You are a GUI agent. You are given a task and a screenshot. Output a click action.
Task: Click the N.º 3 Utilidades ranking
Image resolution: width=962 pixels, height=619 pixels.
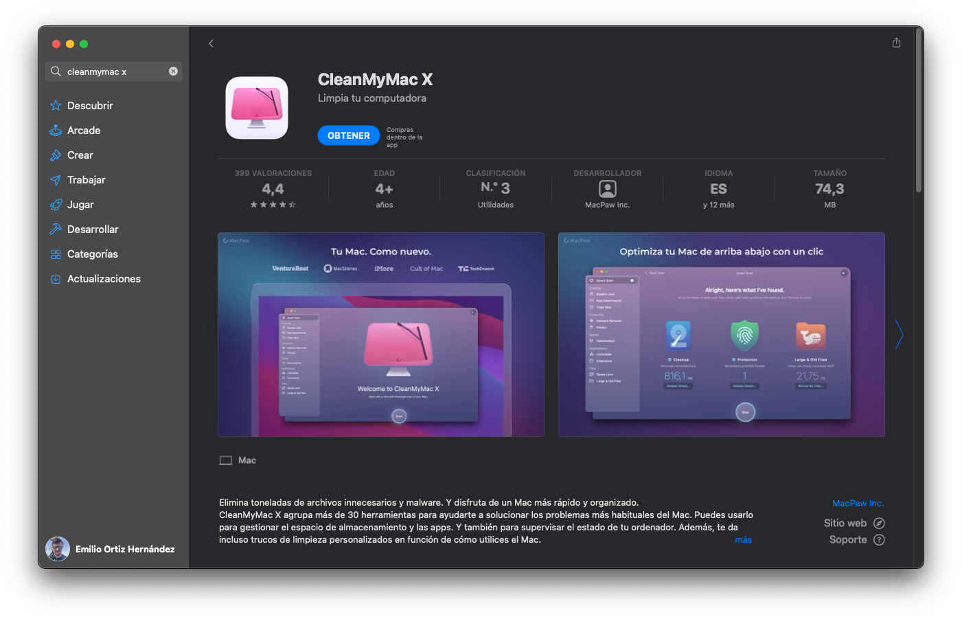pyautogui.click(x=496, y=189)
